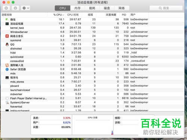The width and height of the screenshot is (187, 140).
Task: Click the _coreaudiod user cell
Action: pyautogui.click(x=138, y=61)
